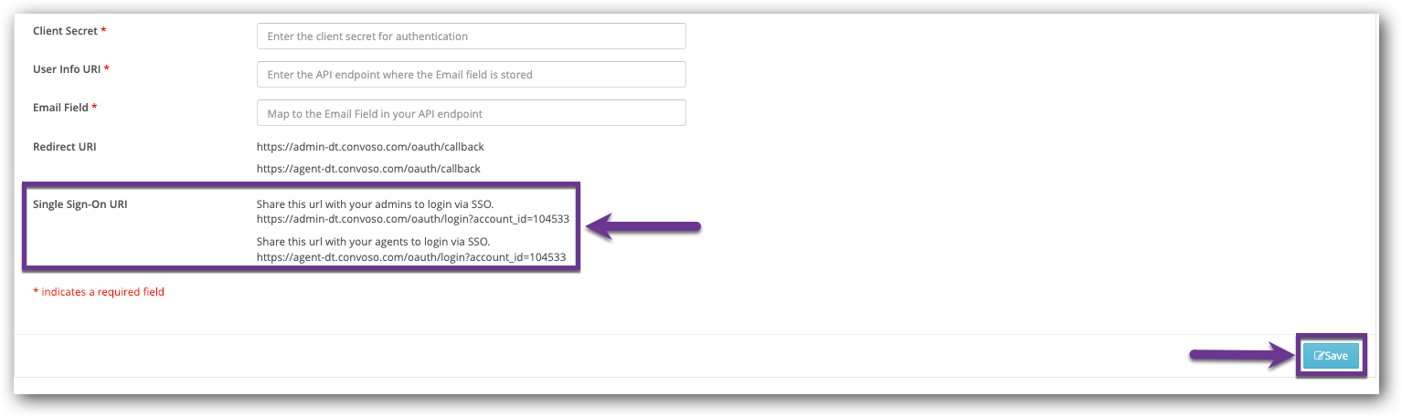This screenshot has height=417, width=1402.
Task: Focus the Email Field mapping input
Action: [472, 113]
